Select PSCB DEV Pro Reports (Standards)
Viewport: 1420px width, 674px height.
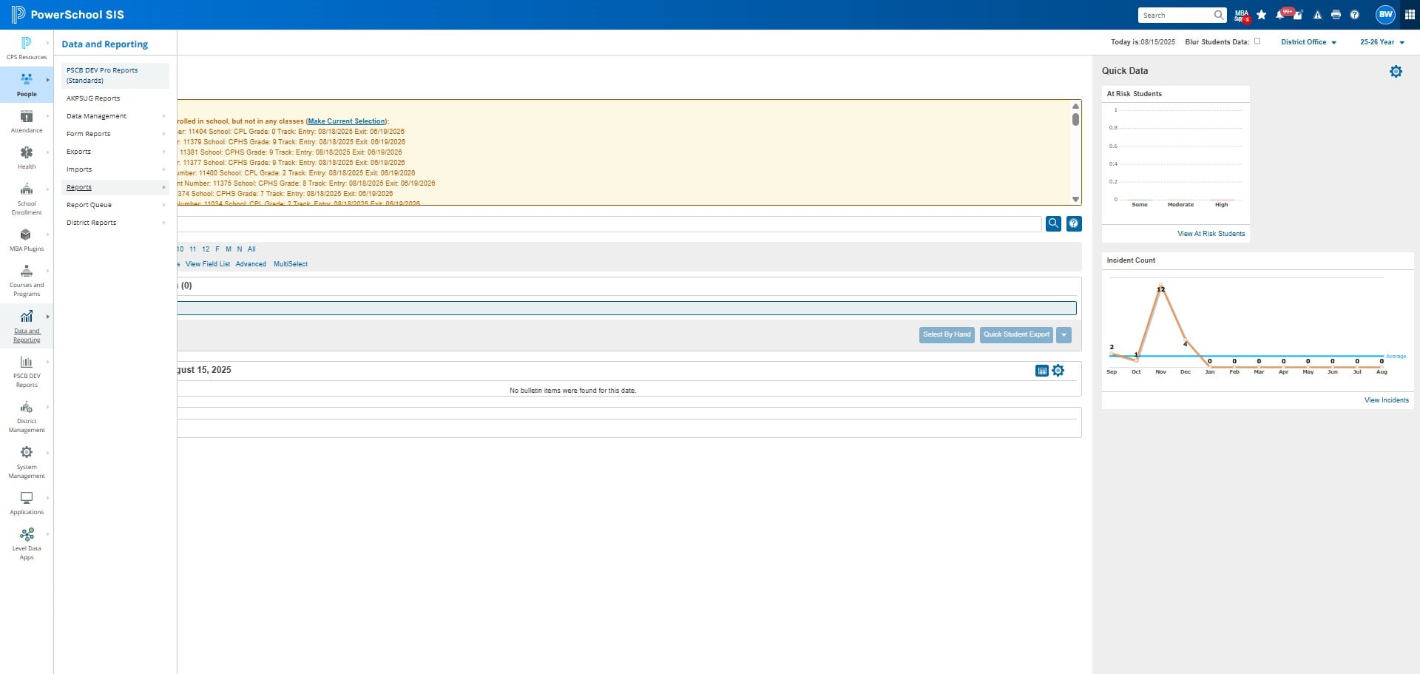115,75
